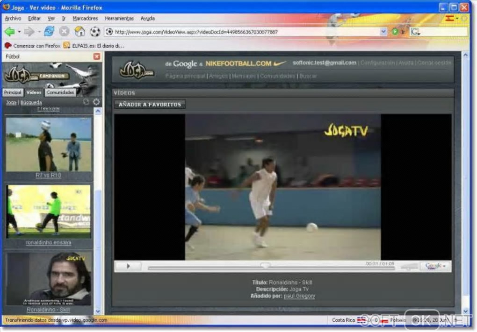Image resolution: width=477 pixels, height=332 pixels.
Task: Open the Ayuda menu
Action: click(x=147, y=18)
